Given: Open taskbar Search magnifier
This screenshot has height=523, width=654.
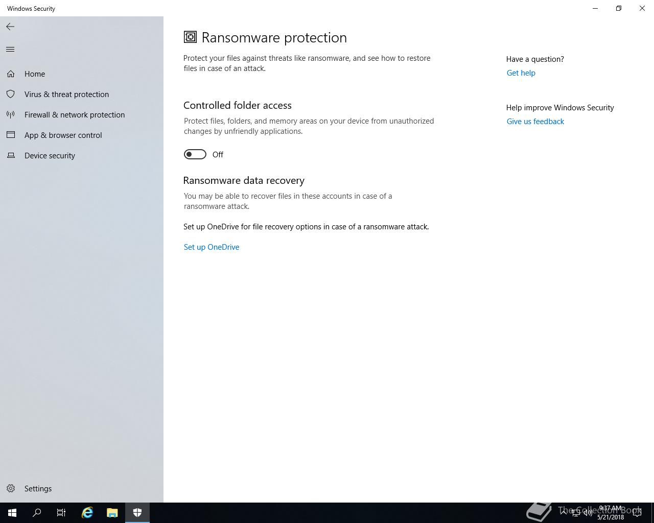Looking at the screenshot, I should click(37, 513).
